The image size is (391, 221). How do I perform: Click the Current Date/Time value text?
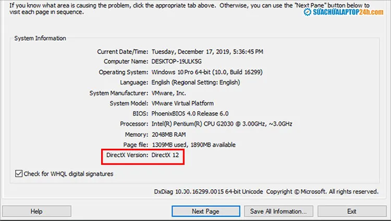pos(207,52)
